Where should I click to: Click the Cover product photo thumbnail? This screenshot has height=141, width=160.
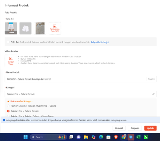11,28
